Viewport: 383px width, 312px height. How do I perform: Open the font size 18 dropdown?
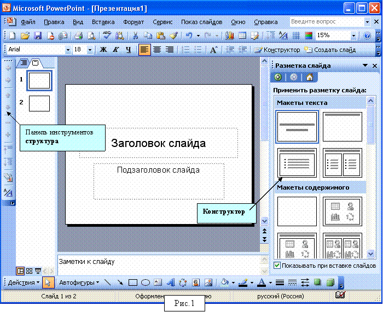90,50
